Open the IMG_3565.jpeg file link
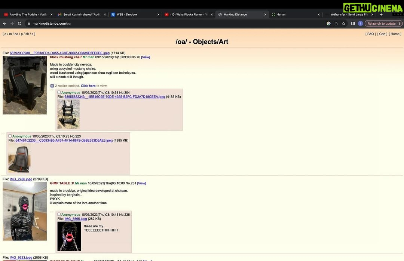The height and width of the screenshot is (261, 404). point(76,219)
